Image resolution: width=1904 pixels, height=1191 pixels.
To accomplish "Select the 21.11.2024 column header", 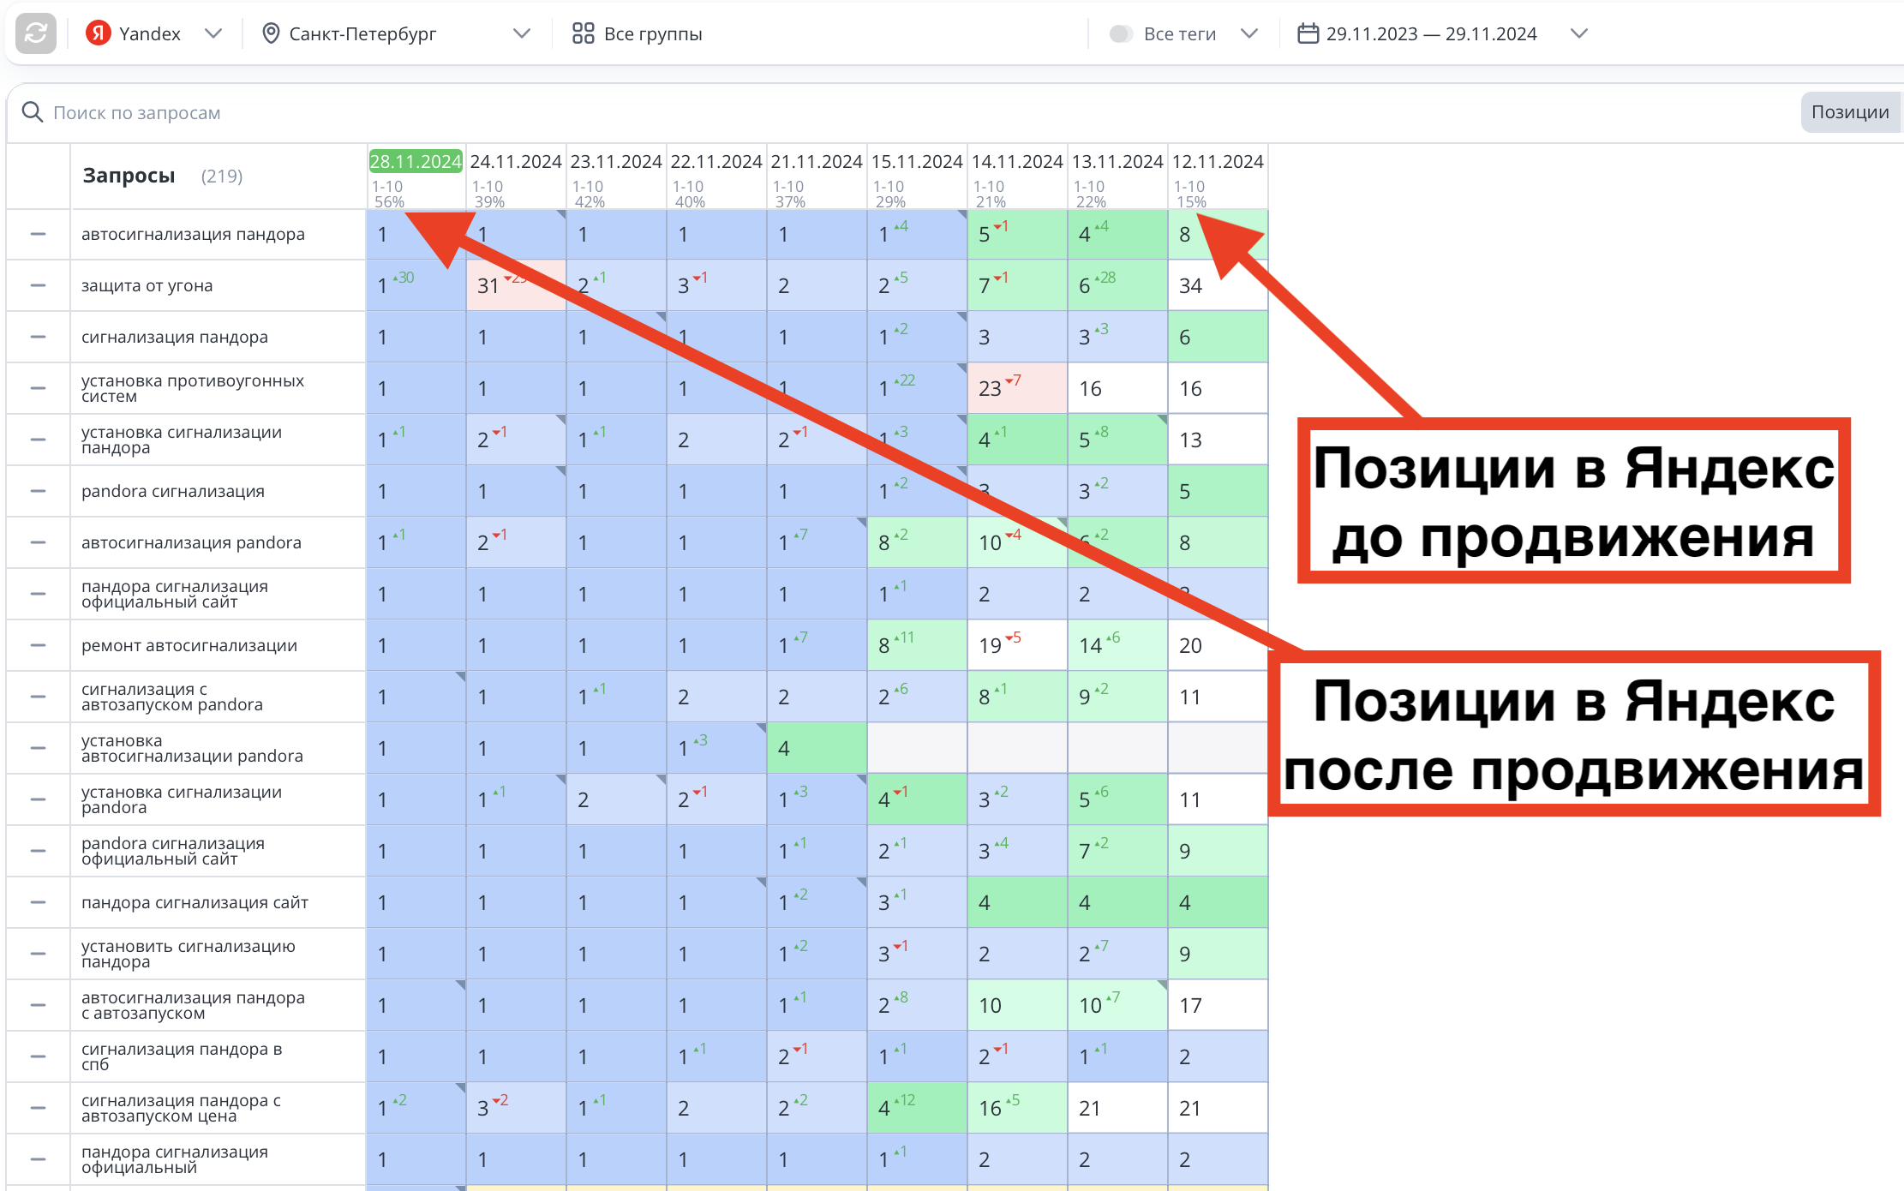I will pos(817,161).
